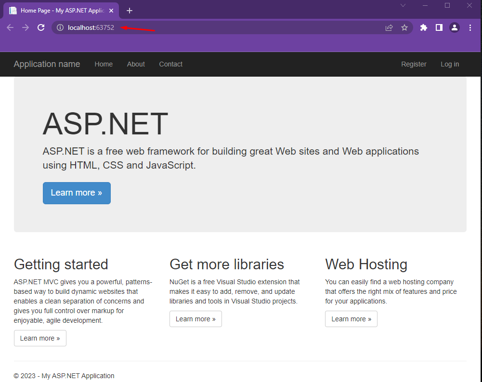Viewport: 482px width, 382px height.
Task: Click the Register link
Action: click(x=414, y=64)
